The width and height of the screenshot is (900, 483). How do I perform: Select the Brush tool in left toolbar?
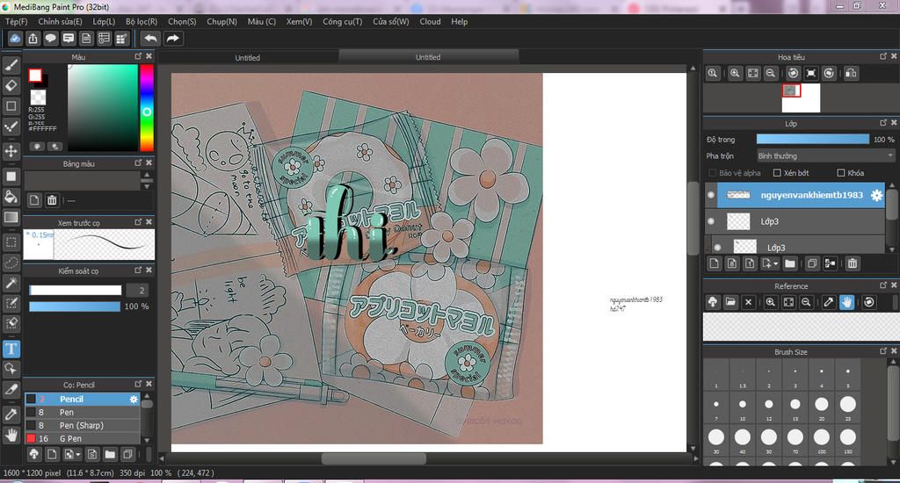pos(11,65)
